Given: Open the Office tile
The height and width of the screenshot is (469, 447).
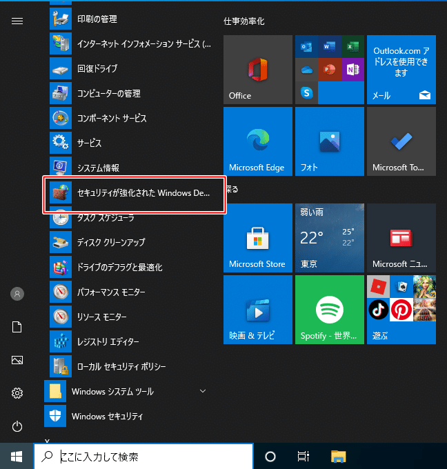Looking at the screenshot, I should pos(258,70).
